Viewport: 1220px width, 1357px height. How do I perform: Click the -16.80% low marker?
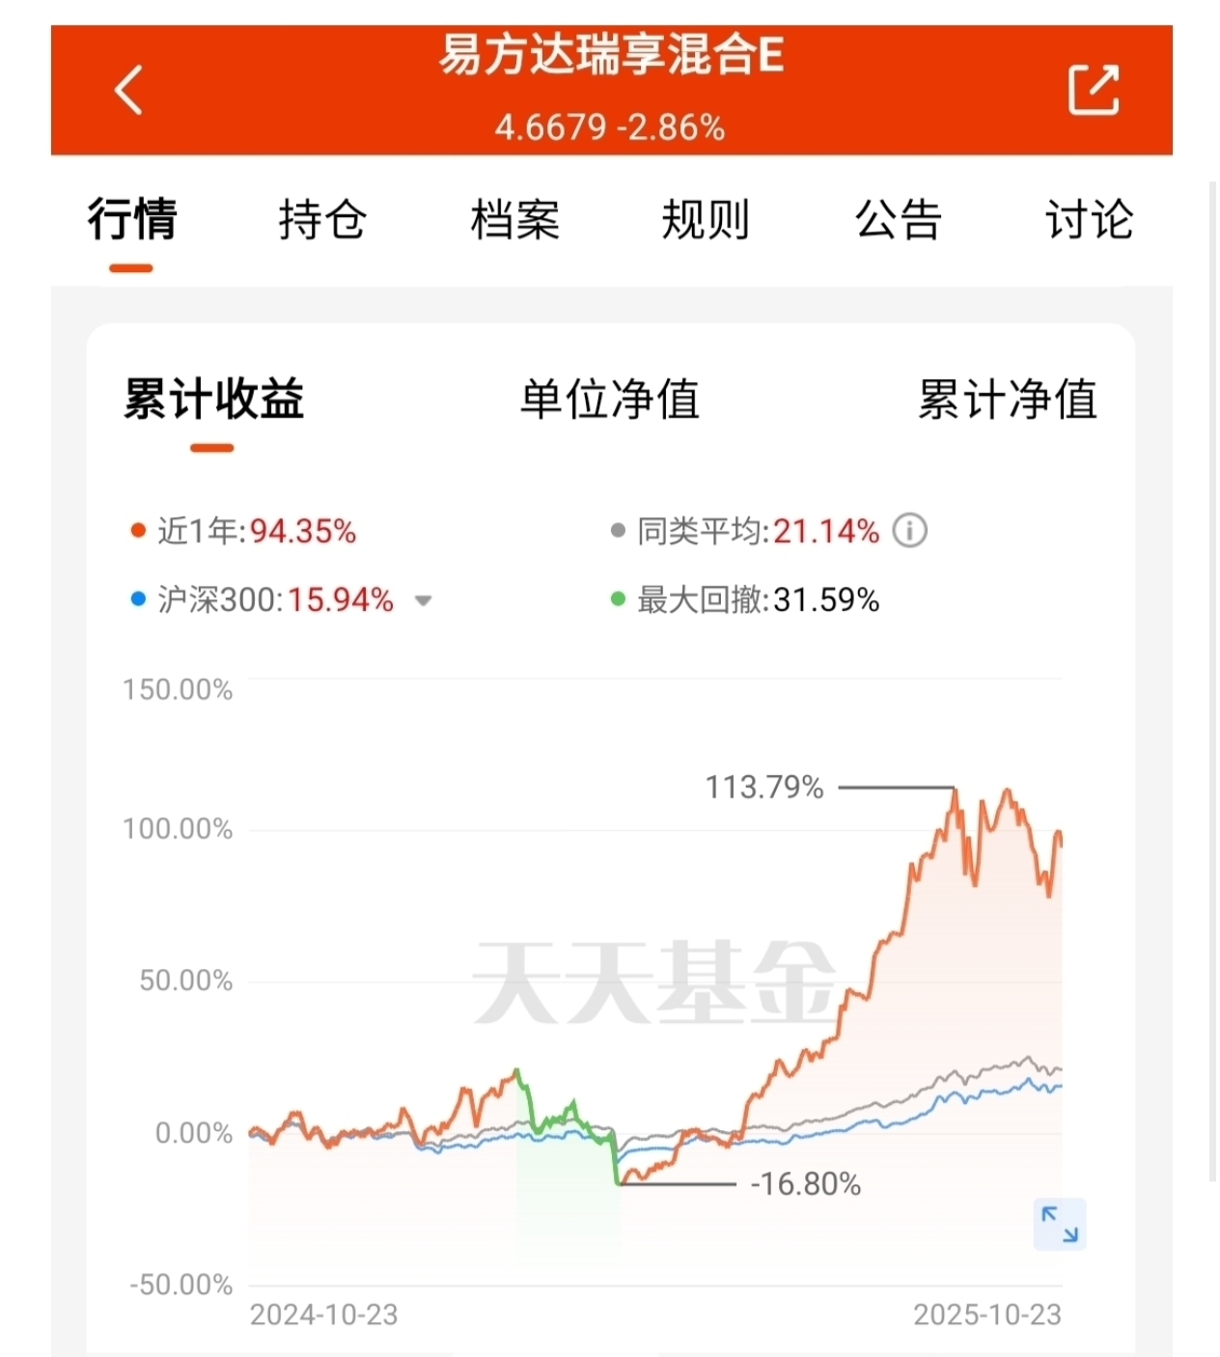805,1184
